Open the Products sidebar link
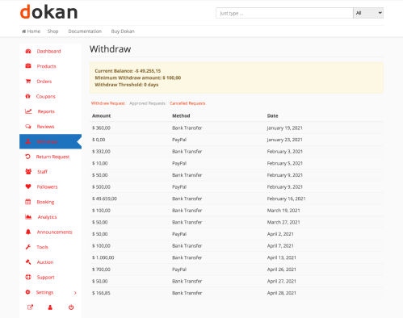 tap(47, 66)
